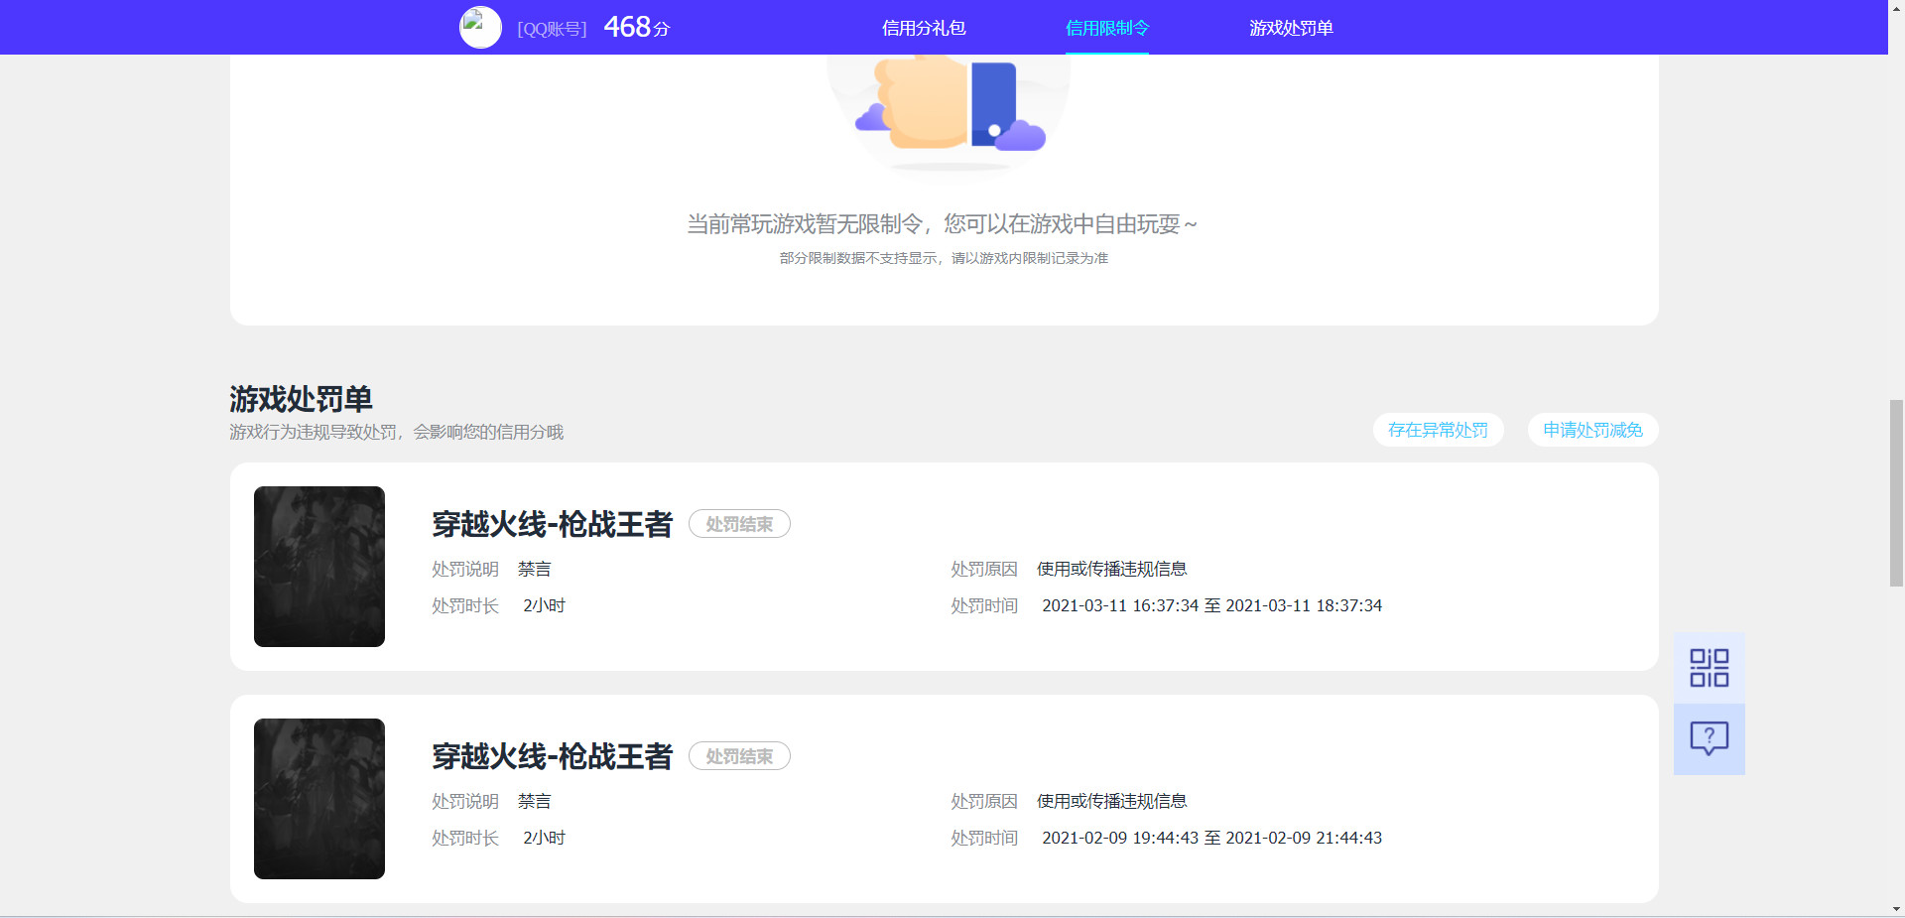Click game title in 2021-03-11 record
1905x918 pixels.
click(552, 524)
